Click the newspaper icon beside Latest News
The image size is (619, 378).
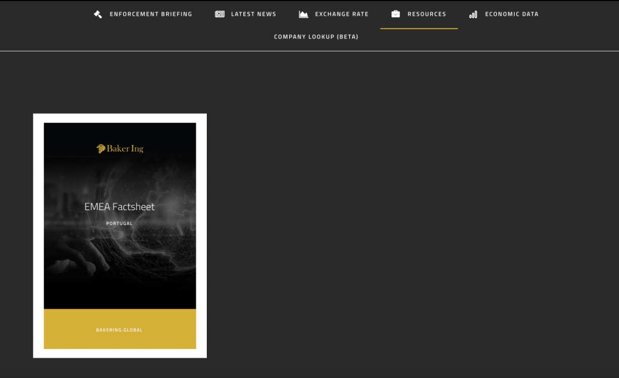[219, 14]
